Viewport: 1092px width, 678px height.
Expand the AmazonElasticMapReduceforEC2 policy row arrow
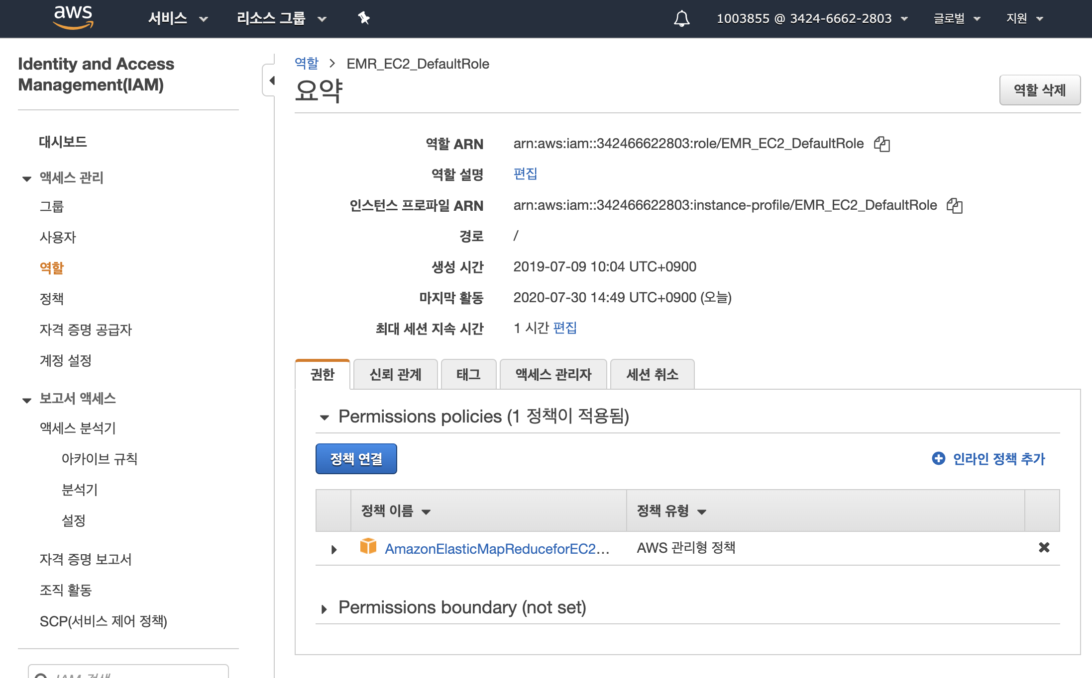click(x=334, y=549)
